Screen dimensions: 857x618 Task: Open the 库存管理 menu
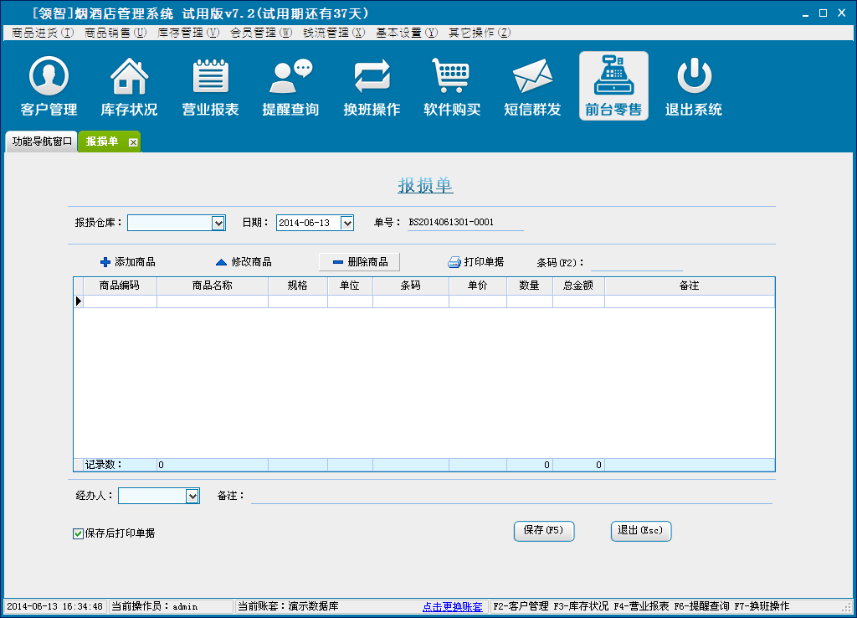(188, 33)
